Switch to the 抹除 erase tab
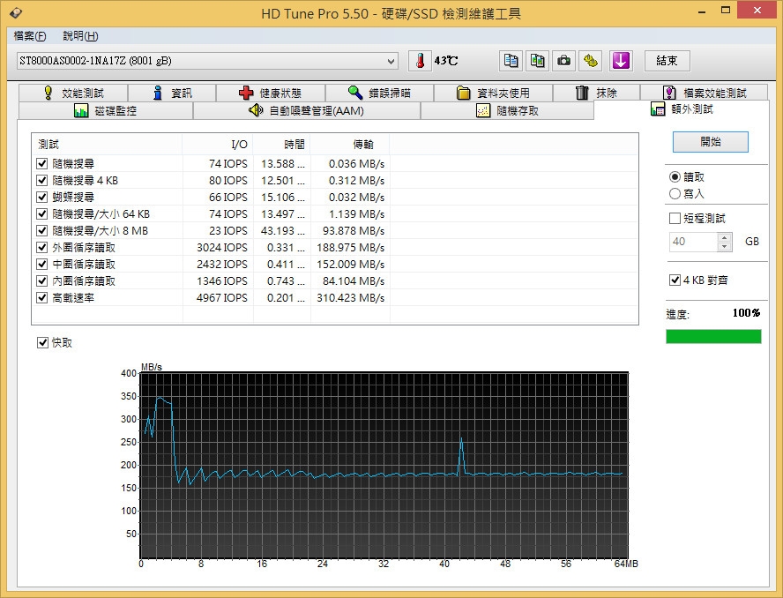 tap(597, 93)
